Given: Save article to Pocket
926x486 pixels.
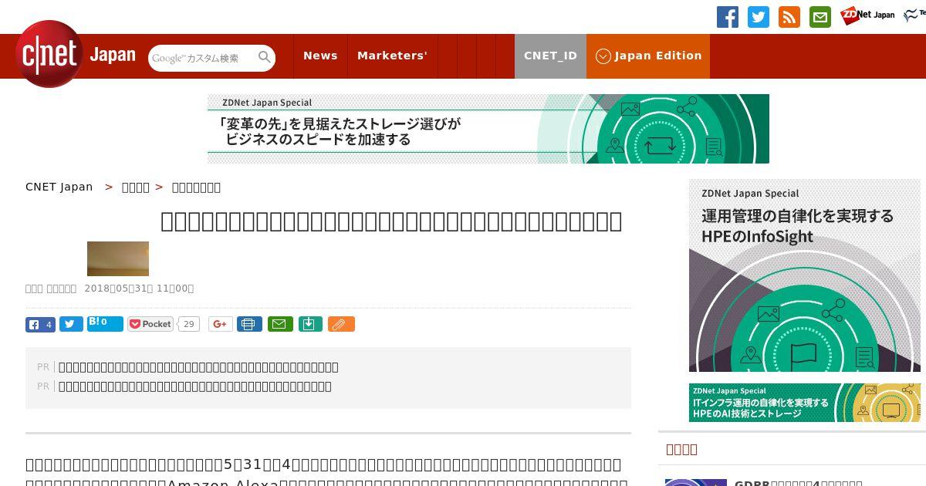Looking at the screenshot, I should 150,324.
